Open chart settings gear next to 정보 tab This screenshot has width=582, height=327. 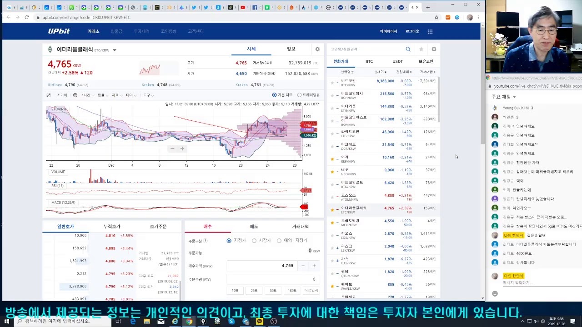317,49
